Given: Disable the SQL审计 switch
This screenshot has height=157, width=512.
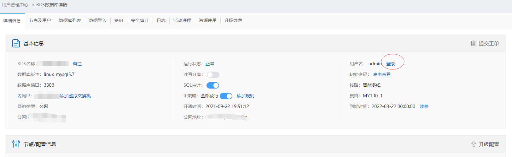Looking at the screenshot, I should coord(213,85).
